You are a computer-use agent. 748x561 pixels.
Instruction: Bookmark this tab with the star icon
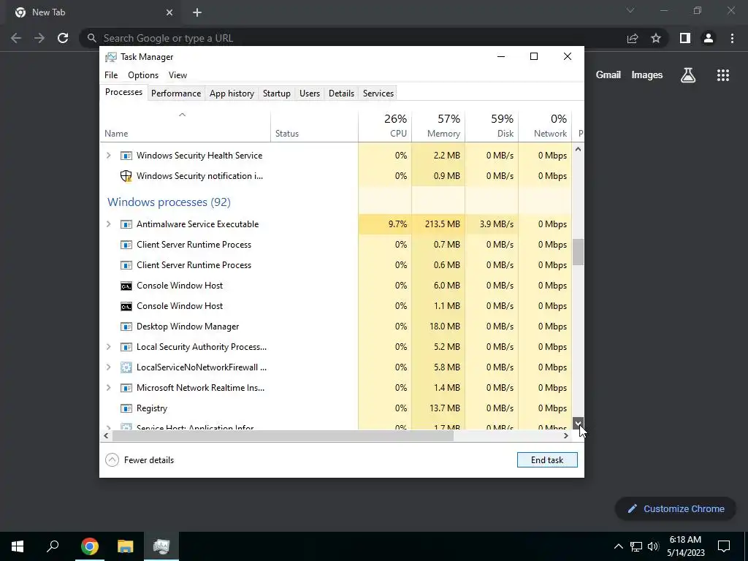[x=656, y=38]
